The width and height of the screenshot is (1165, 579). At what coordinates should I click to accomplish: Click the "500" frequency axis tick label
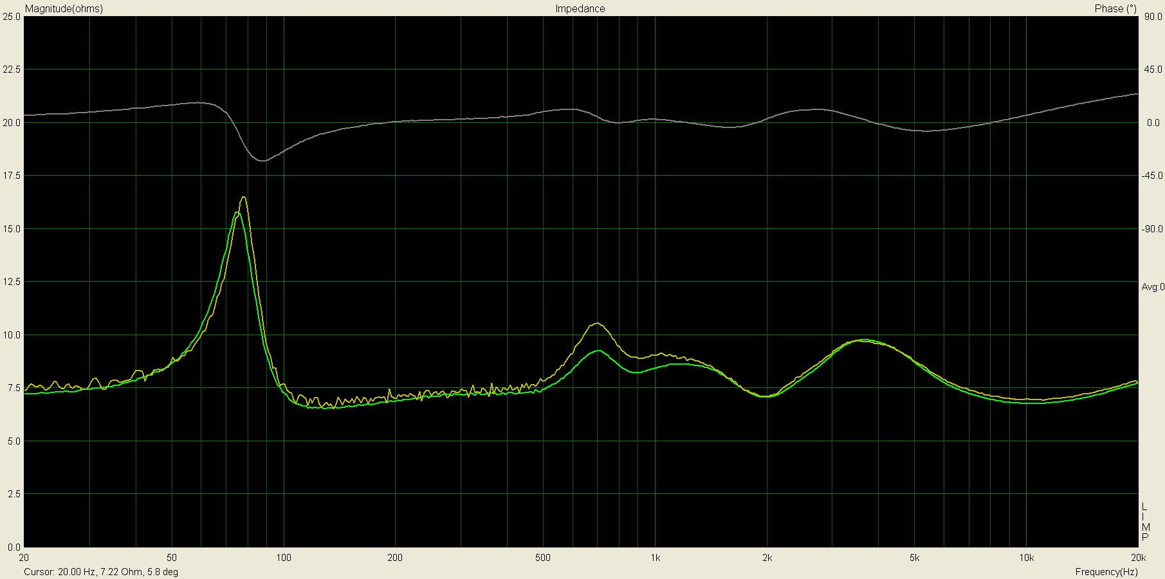[543, 558]
